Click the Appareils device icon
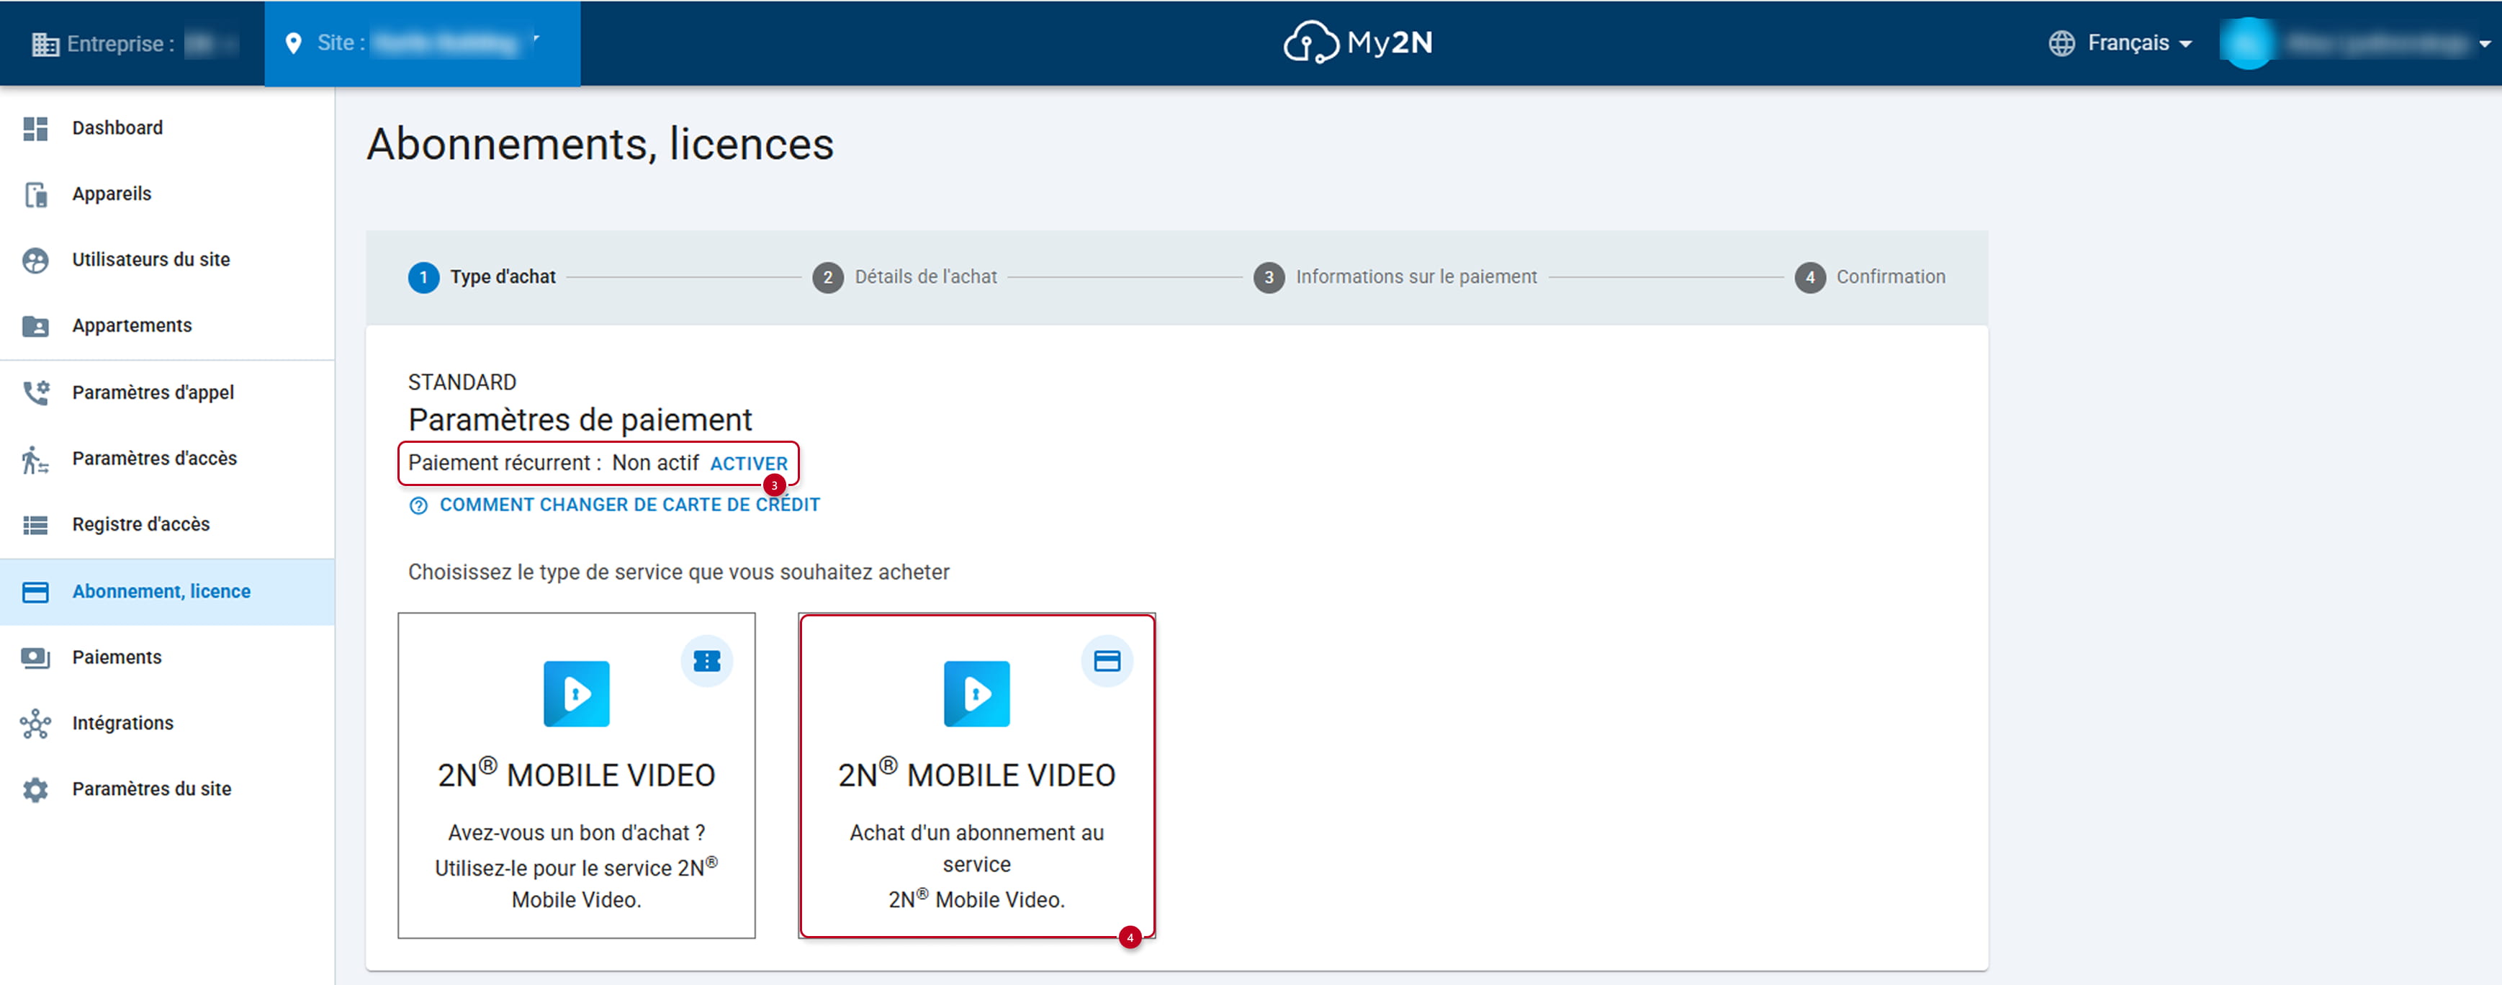Screen dimensions: 2502x985 click(x=35, y=194)
